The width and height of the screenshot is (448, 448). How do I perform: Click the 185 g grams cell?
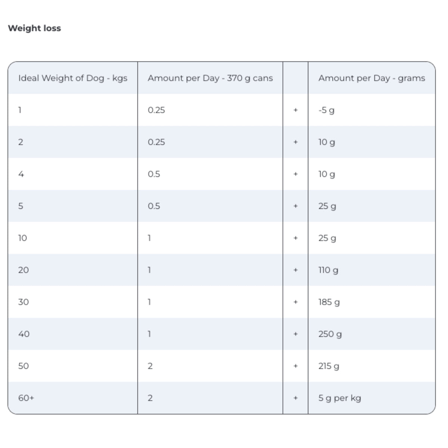[x=329, y=302]
